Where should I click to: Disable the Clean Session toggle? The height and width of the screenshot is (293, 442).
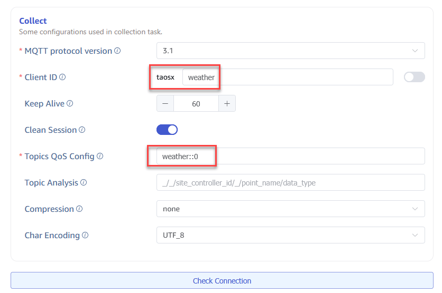167,130
